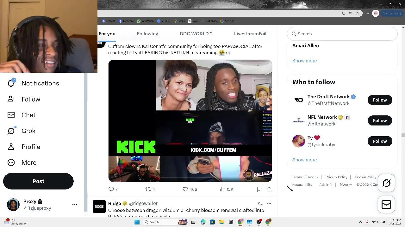
Task: Bookmark this page star icon
Action: (x=358, y=13)
